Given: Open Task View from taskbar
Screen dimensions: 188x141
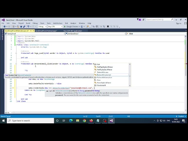Looking at the screenshot, I should [64, 121].
